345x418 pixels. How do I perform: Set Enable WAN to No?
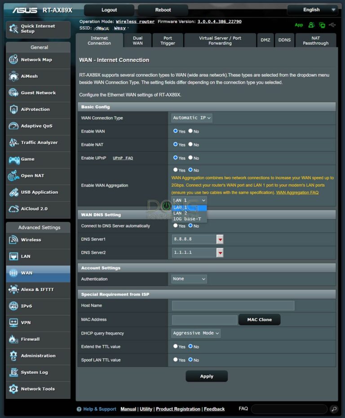click(x=190, y=131)
